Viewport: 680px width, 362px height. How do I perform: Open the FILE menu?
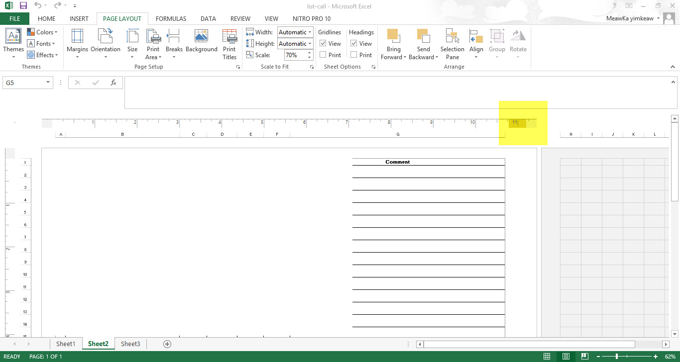[14, 19]
